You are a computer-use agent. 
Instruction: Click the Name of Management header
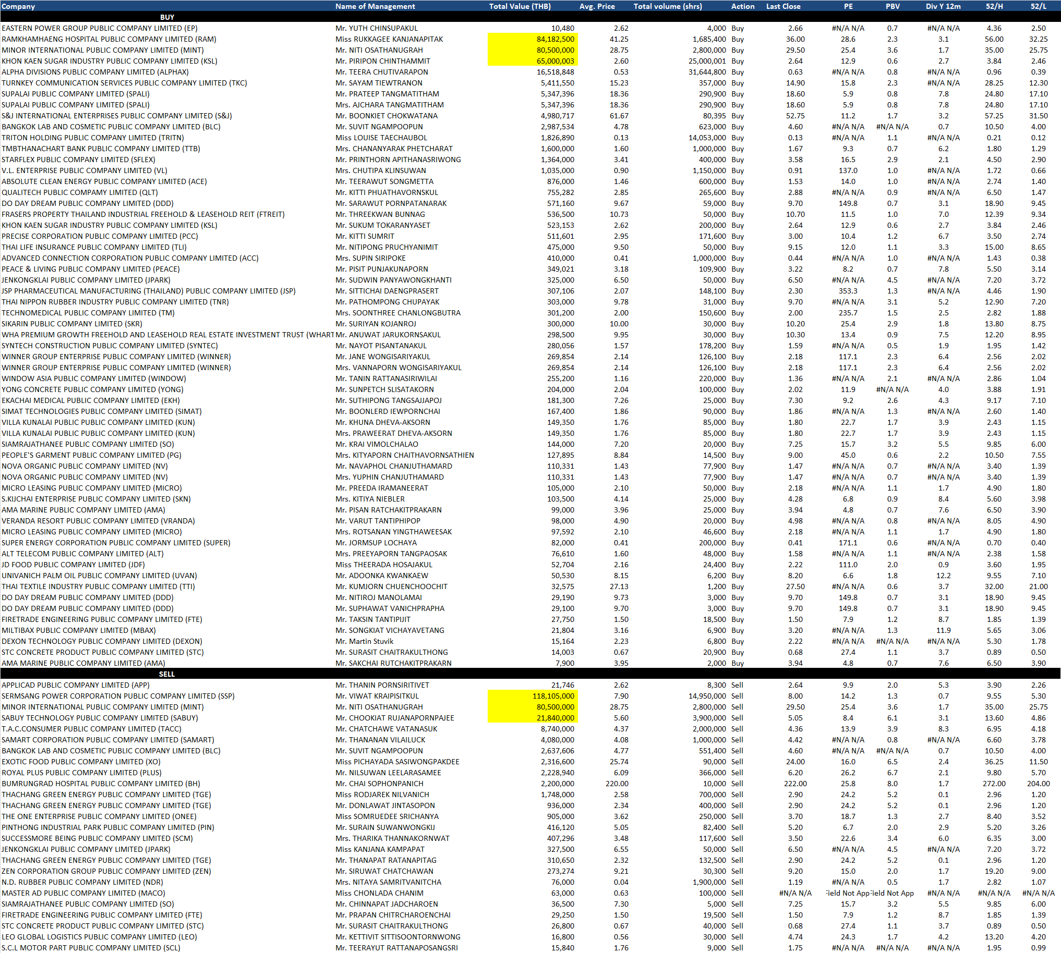(x=375, y=6)
